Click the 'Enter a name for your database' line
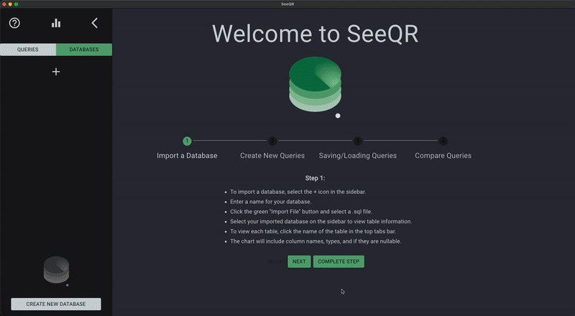The height and width of the screenshot is (316, 575). [x=271, y=202]
